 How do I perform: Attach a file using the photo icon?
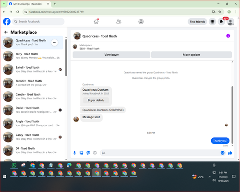(x=82, y=153)
